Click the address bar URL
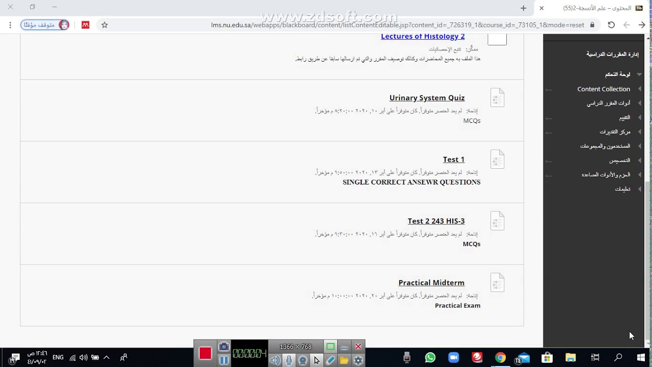The width and height of the screenshot is (652, 367). click(x=397, y=24)
